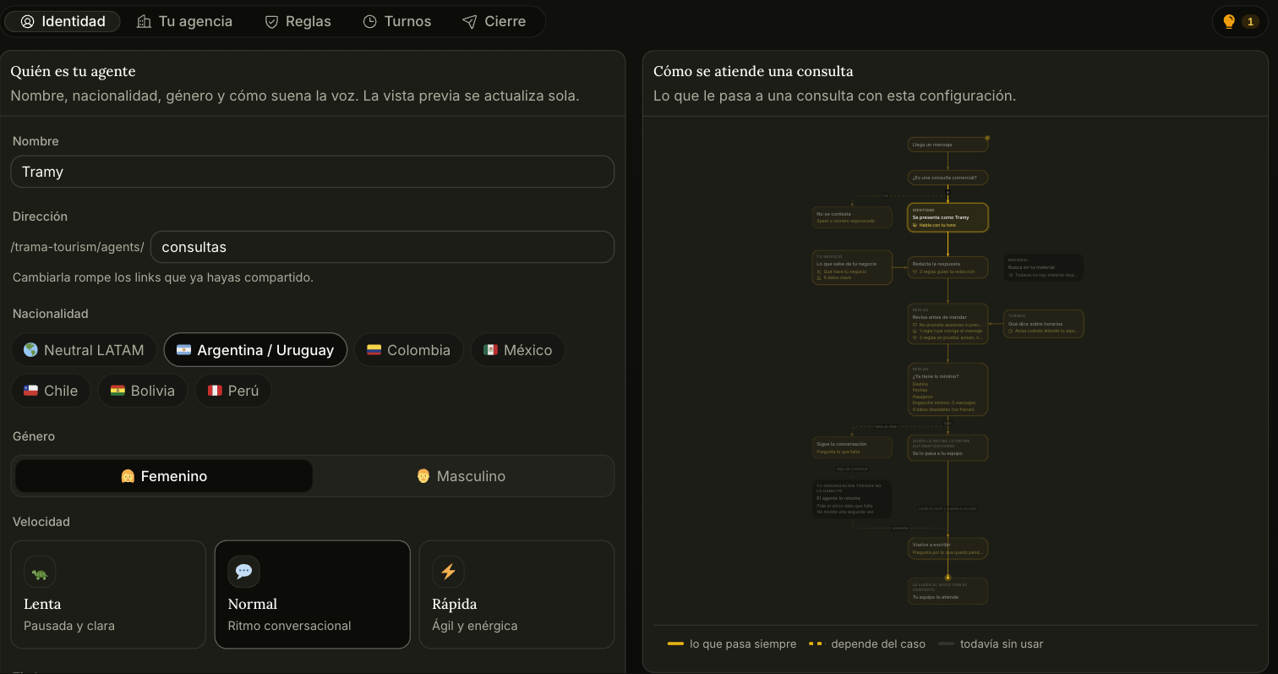Open the Identidad tab
The width and height of the screenshot is (1278, 674).
pos(63,21)
